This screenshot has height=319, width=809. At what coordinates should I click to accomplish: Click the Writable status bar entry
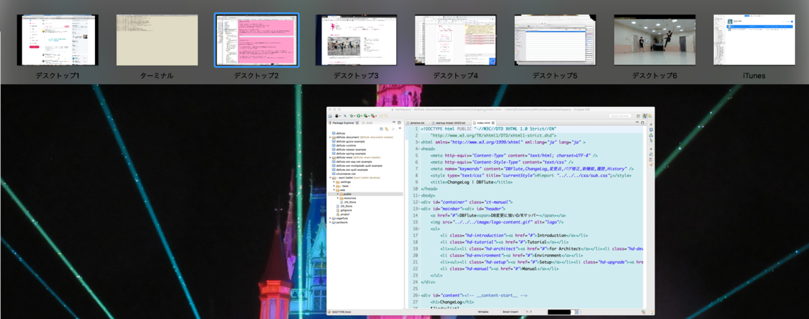[483, 312]
